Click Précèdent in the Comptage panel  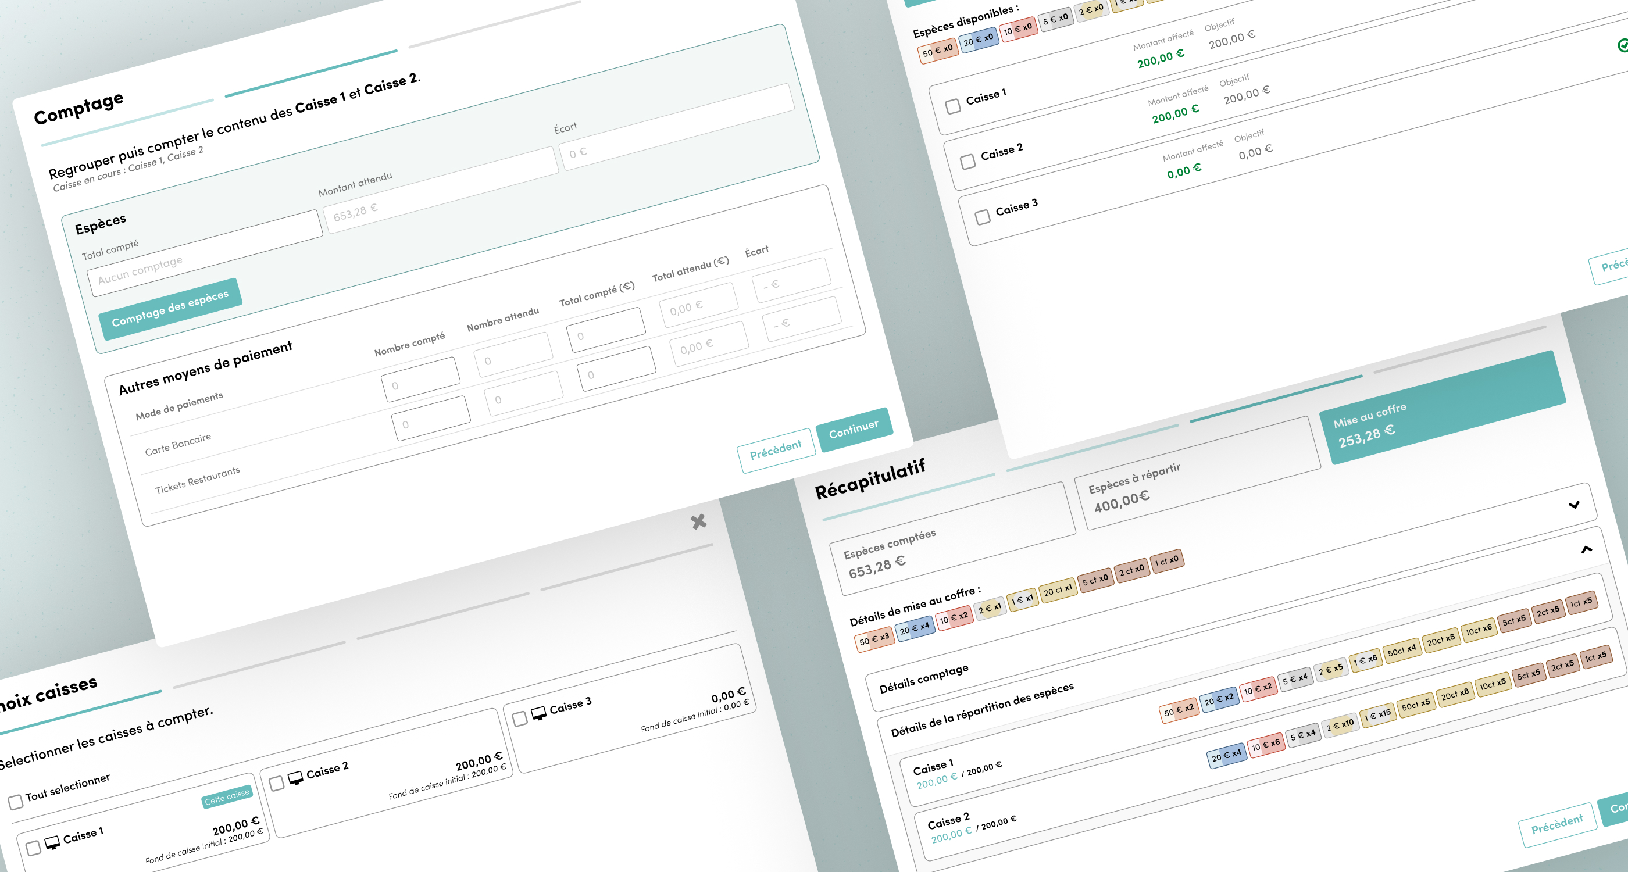point(776,449)
